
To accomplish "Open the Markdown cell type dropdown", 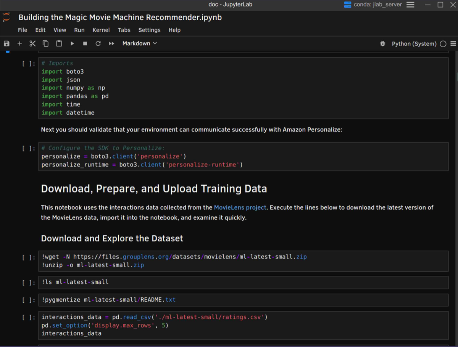I will 139,43.
